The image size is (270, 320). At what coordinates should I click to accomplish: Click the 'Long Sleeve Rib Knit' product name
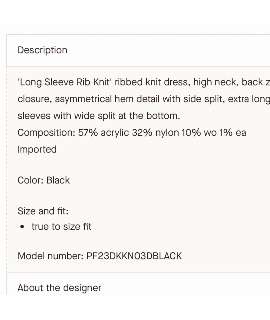click(x=64, y=82)
